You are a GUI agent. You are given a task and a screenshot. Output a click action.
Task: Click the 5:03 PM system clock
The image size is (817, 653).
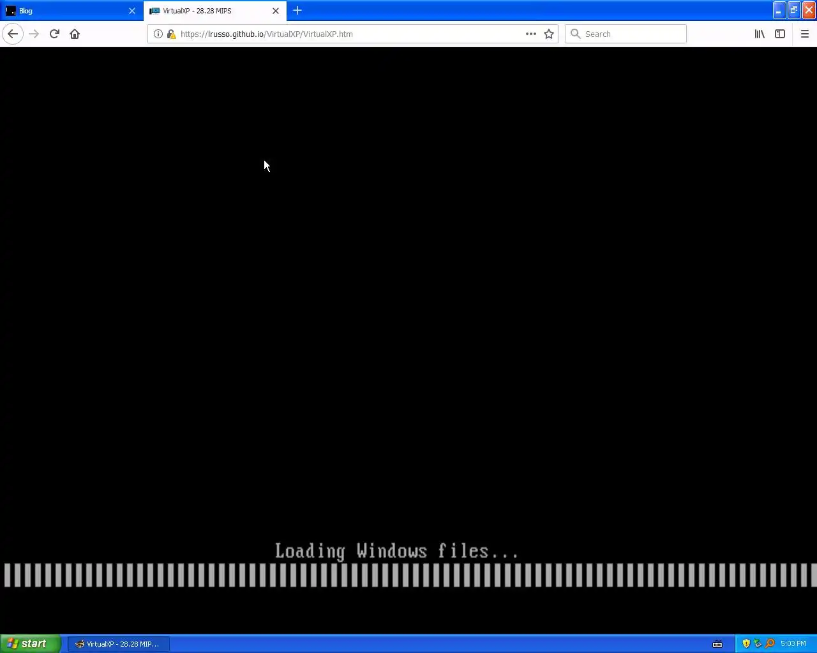click(793, 644)
